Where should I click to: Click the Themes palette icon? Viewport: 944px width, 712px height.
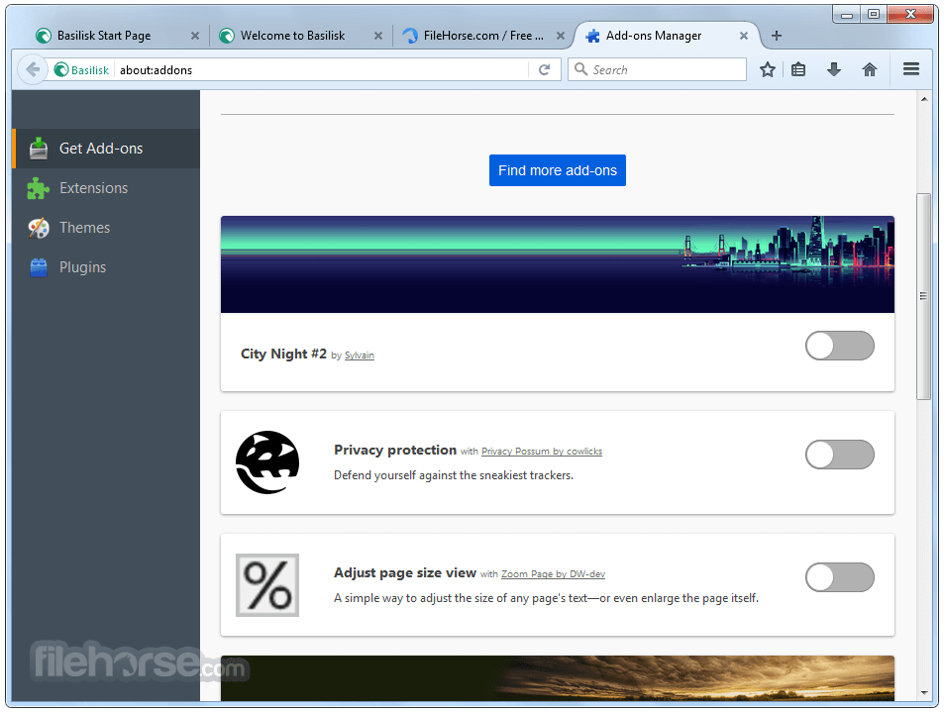[39, 228]
